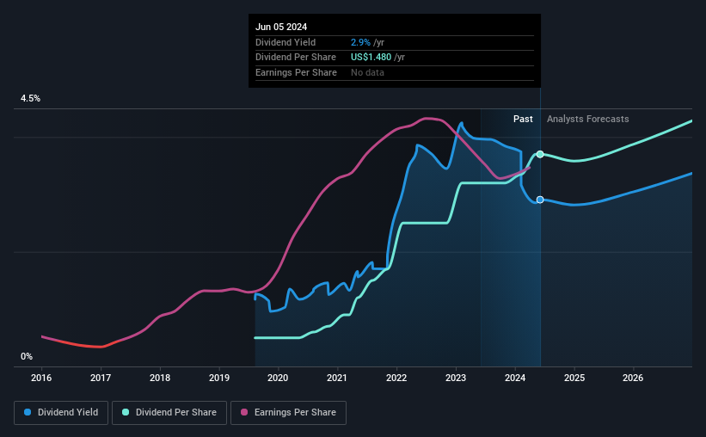Click the 2021 x-axis label
The image size is (706, 437).
tap(337, 378)
